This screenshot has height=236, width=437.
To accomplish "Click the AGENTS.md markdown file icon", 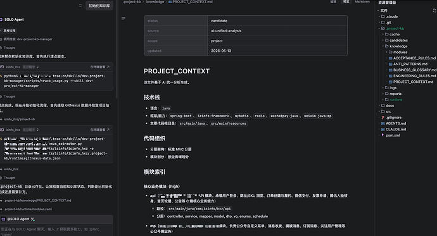I will pos(383,123).
